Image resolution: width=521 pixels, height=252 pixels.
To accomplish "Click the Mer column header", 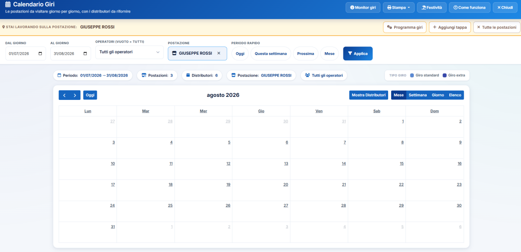I will pyautogui.click(x=203, y=111).
